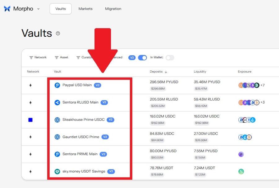Click V2 badge on Steakhouse Prime USDC
The height and width of the screenshot is (188, 279).
pyautogui.click(x=110, y=120)
